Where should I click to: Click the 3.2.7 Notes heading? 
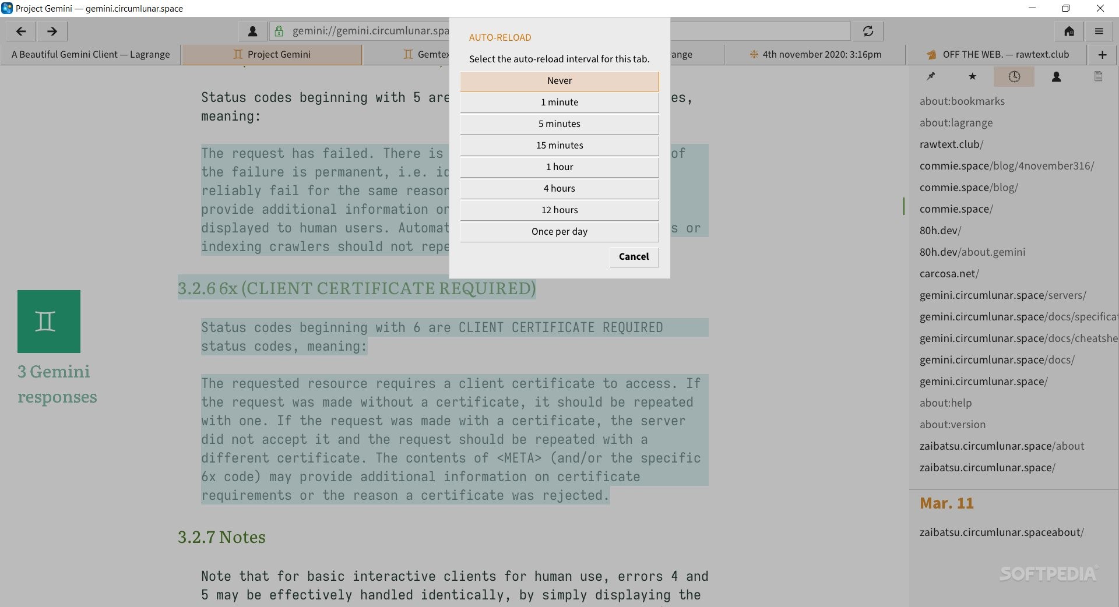tap(221, 537)
